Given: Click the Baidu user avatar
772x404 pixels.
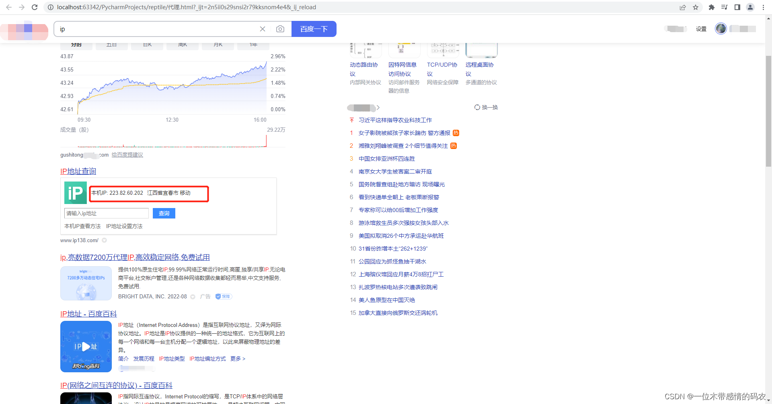Looking at the screenshot, I should pyautogui.click(x=721, y=29).
